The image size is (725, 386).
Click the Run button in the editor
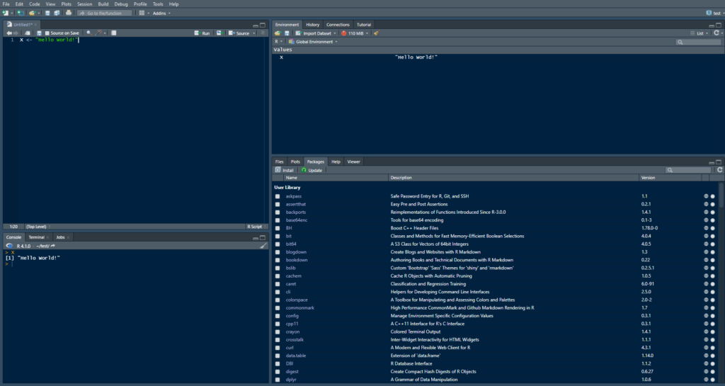[x=202, y=33]
